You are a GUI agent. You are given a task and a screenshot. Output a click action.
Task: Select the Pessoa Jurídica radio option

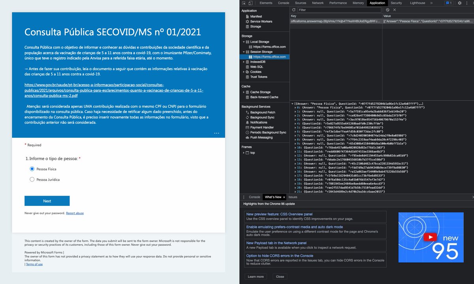(32, 179)
